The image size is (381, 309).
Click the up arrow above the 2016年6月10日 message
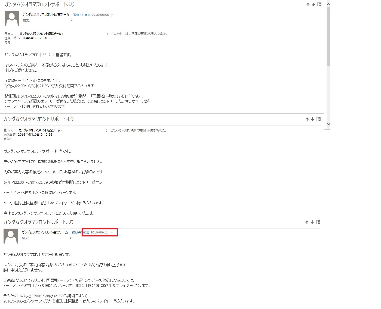pyautogui.click(x=307, y=119)
